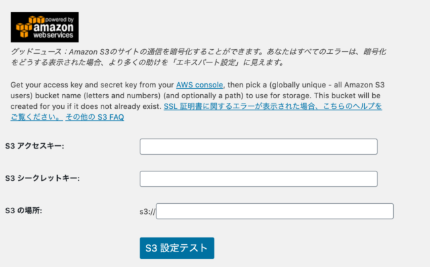Viewport: 430px width, 267px height.
Task: Click the 'powered by' text in the logo
Action: tap(60, 20)
